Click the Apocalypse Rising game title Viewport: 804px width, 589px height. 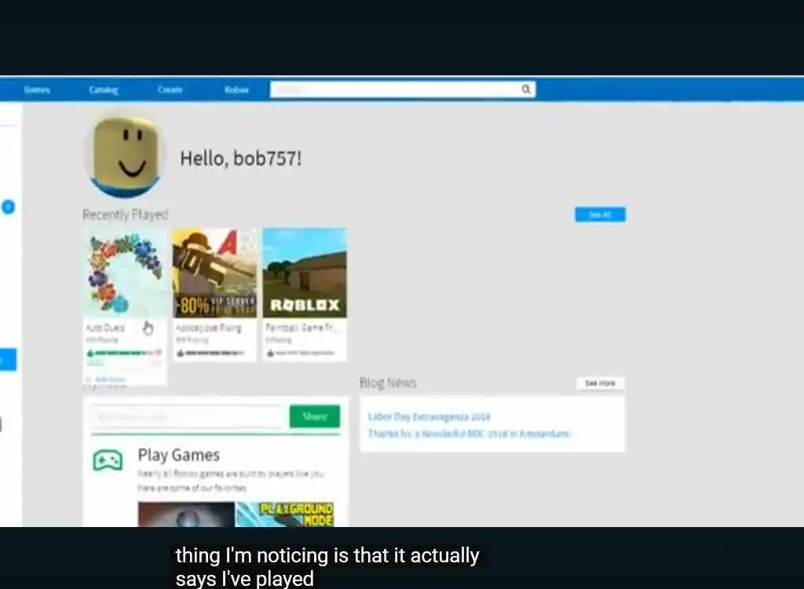coord(208,327)
